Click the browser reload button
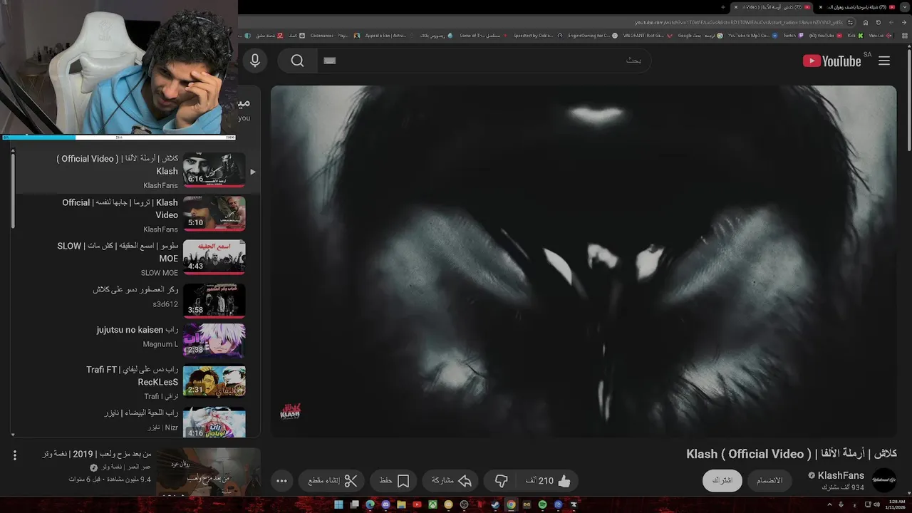This screenshot has width=912, height=513. click(x=879, y=23)
